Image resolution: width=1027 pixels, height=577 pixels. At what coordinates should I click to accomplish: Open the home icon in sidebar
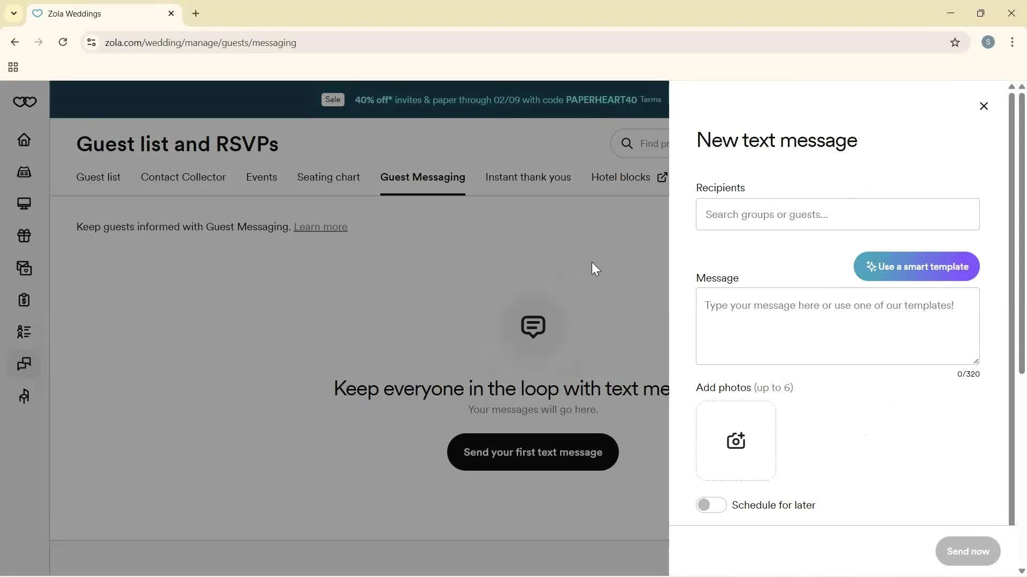tap(24, 140)
